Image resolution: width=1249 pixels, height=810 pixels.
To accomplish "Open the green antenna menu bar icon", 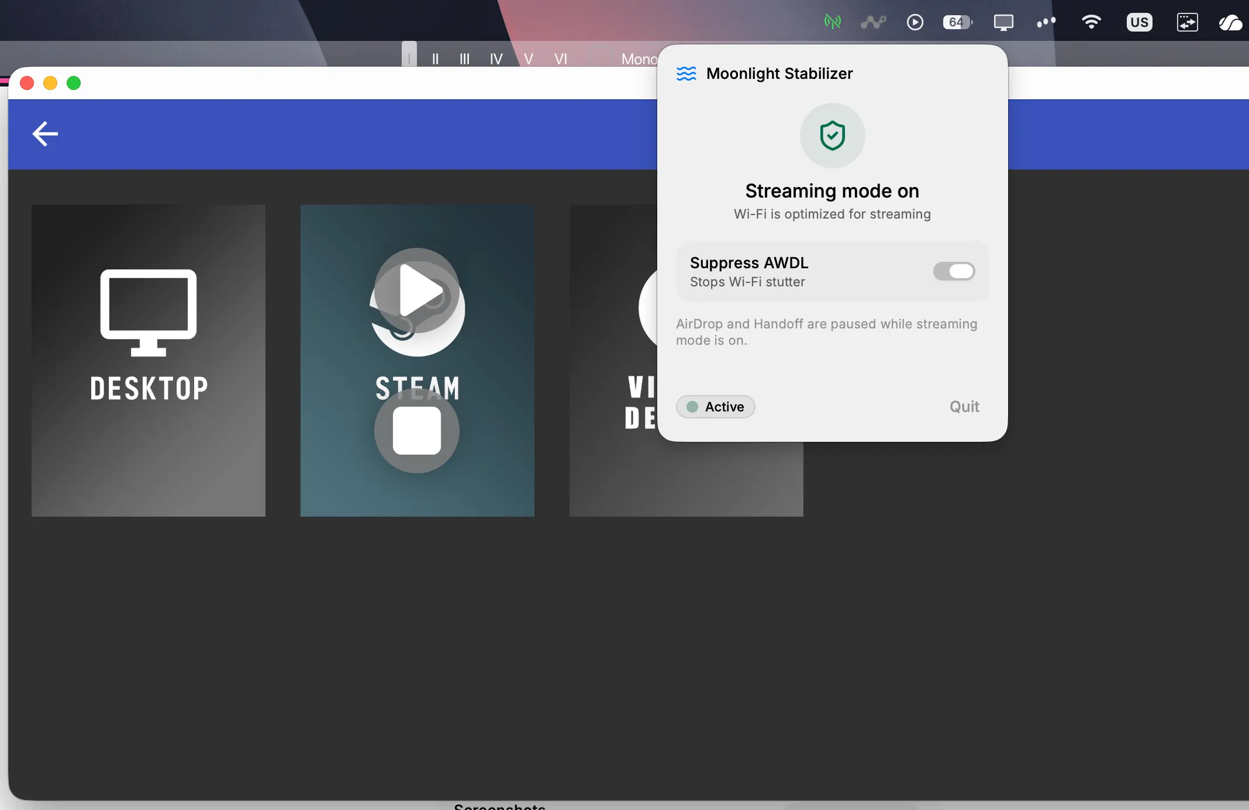I will pos(832,22).
